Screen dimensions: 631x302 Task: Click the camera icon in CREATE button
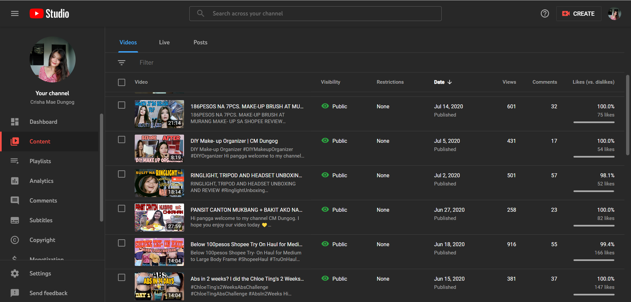(x=566, y=13)
